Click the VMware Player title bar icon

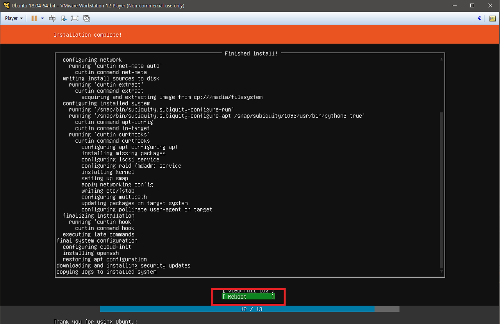6,5
